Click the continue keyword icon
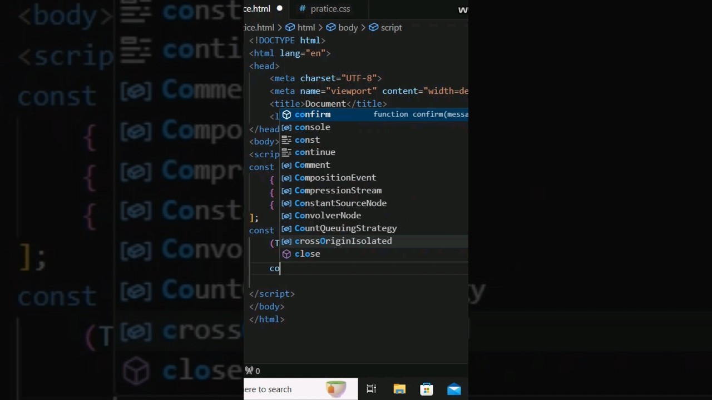The height and width of the screenshot is (400, 712). (x=286, y=152)
